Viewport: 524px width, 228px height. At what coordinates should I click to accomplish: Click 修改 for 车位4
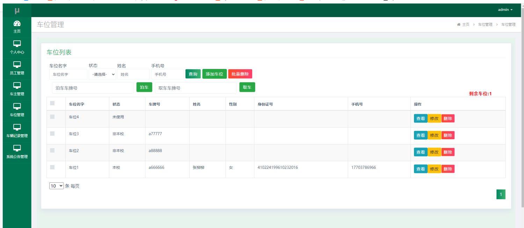[434, 118]
